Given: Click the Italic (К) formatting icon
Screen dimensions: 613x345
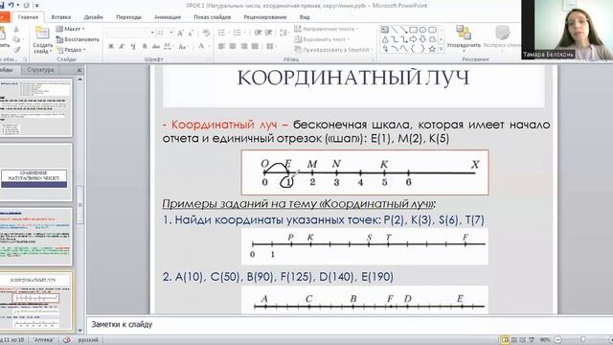Looking at the screenshot, I should pyautogui.click(x=122, y=46).
